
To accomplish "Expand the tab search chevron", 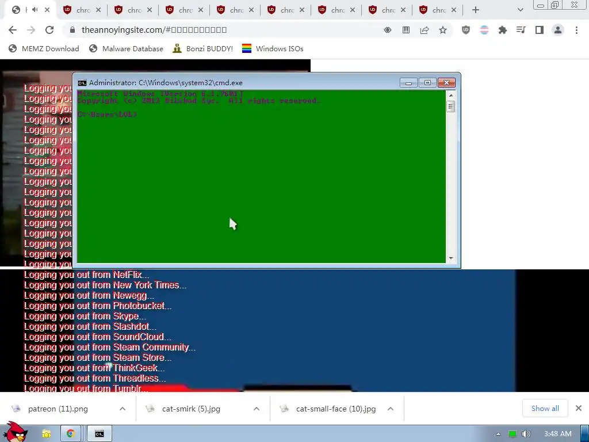I will pyautogui.click(x=520, y=10).
